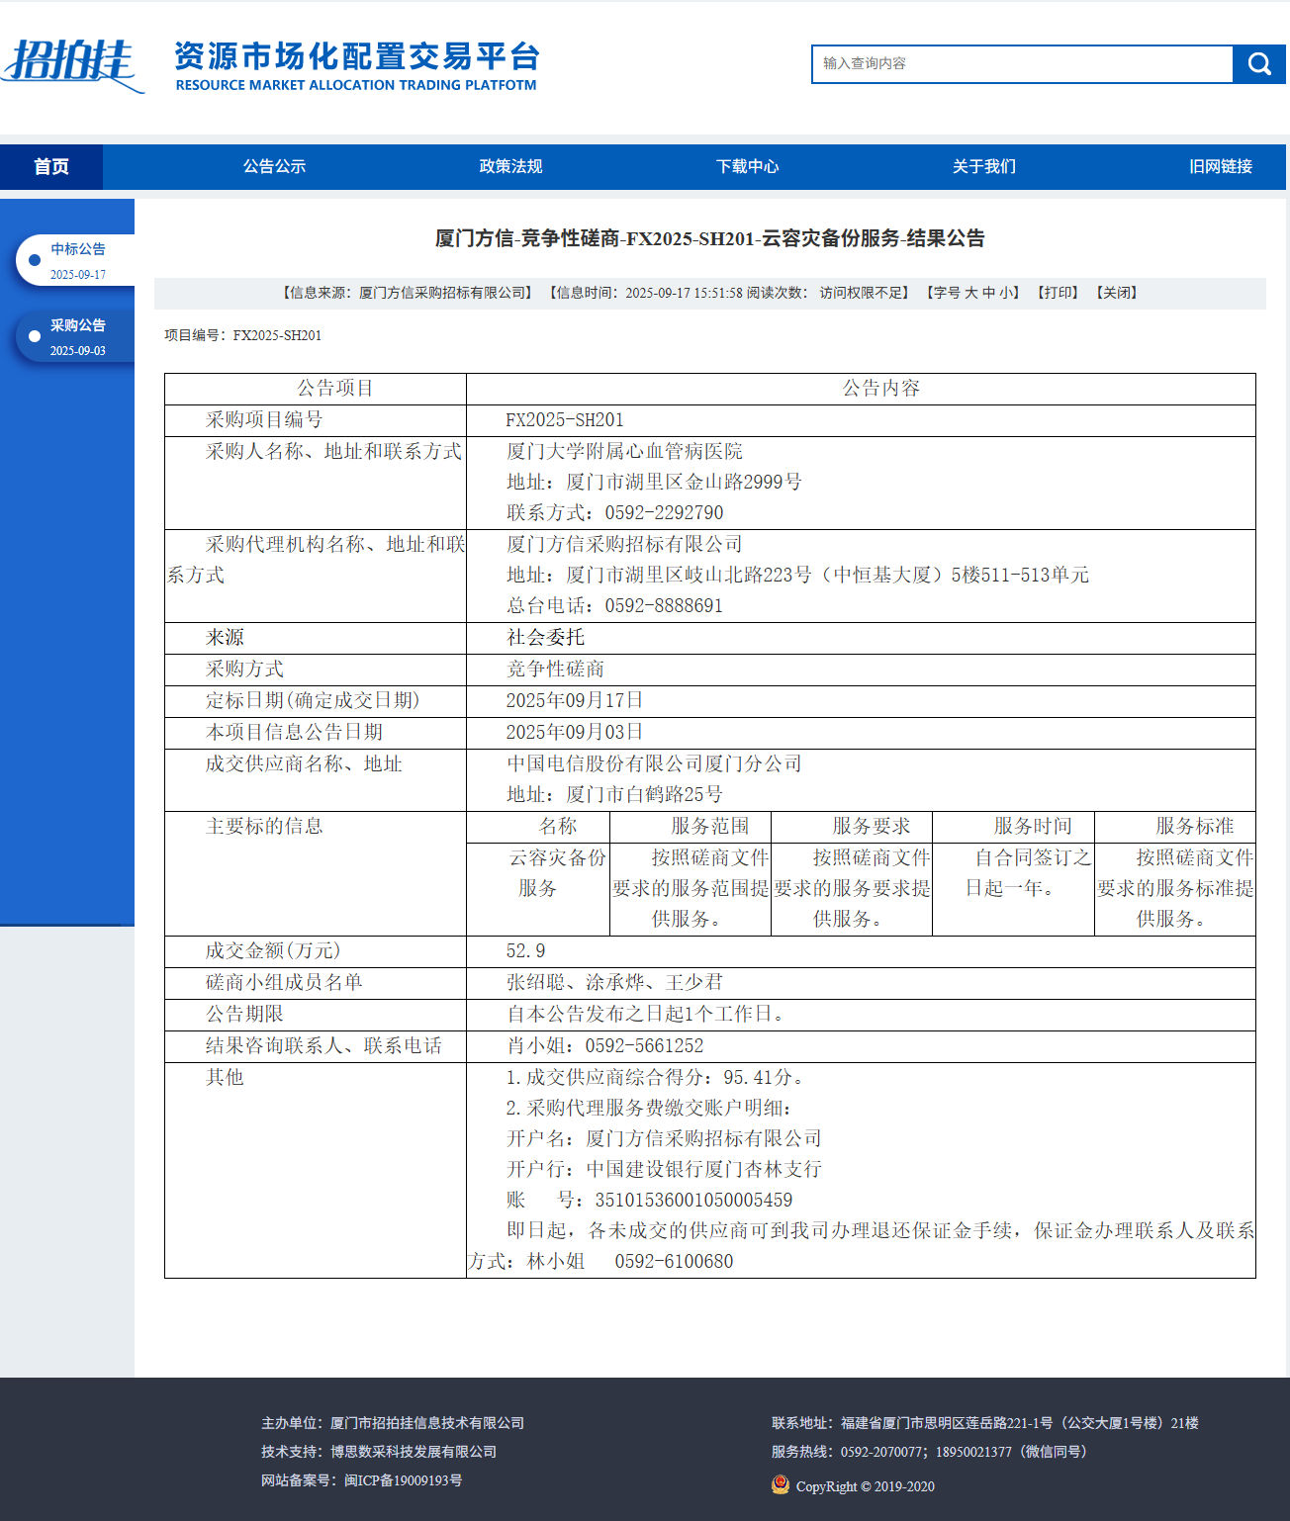Select 中标公告 in the sidebar
This screenshot has width=1290, height=1521.
tap(77, 249)
